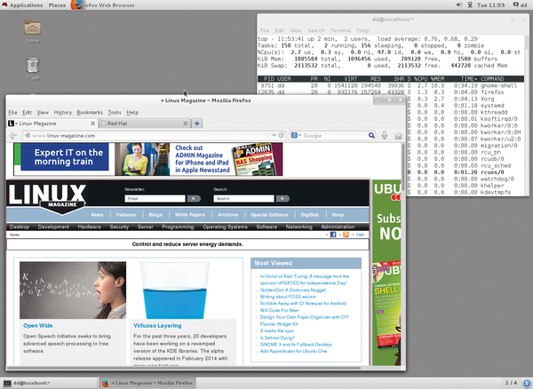Click the Linux Magazine logo

pos(47,199)
